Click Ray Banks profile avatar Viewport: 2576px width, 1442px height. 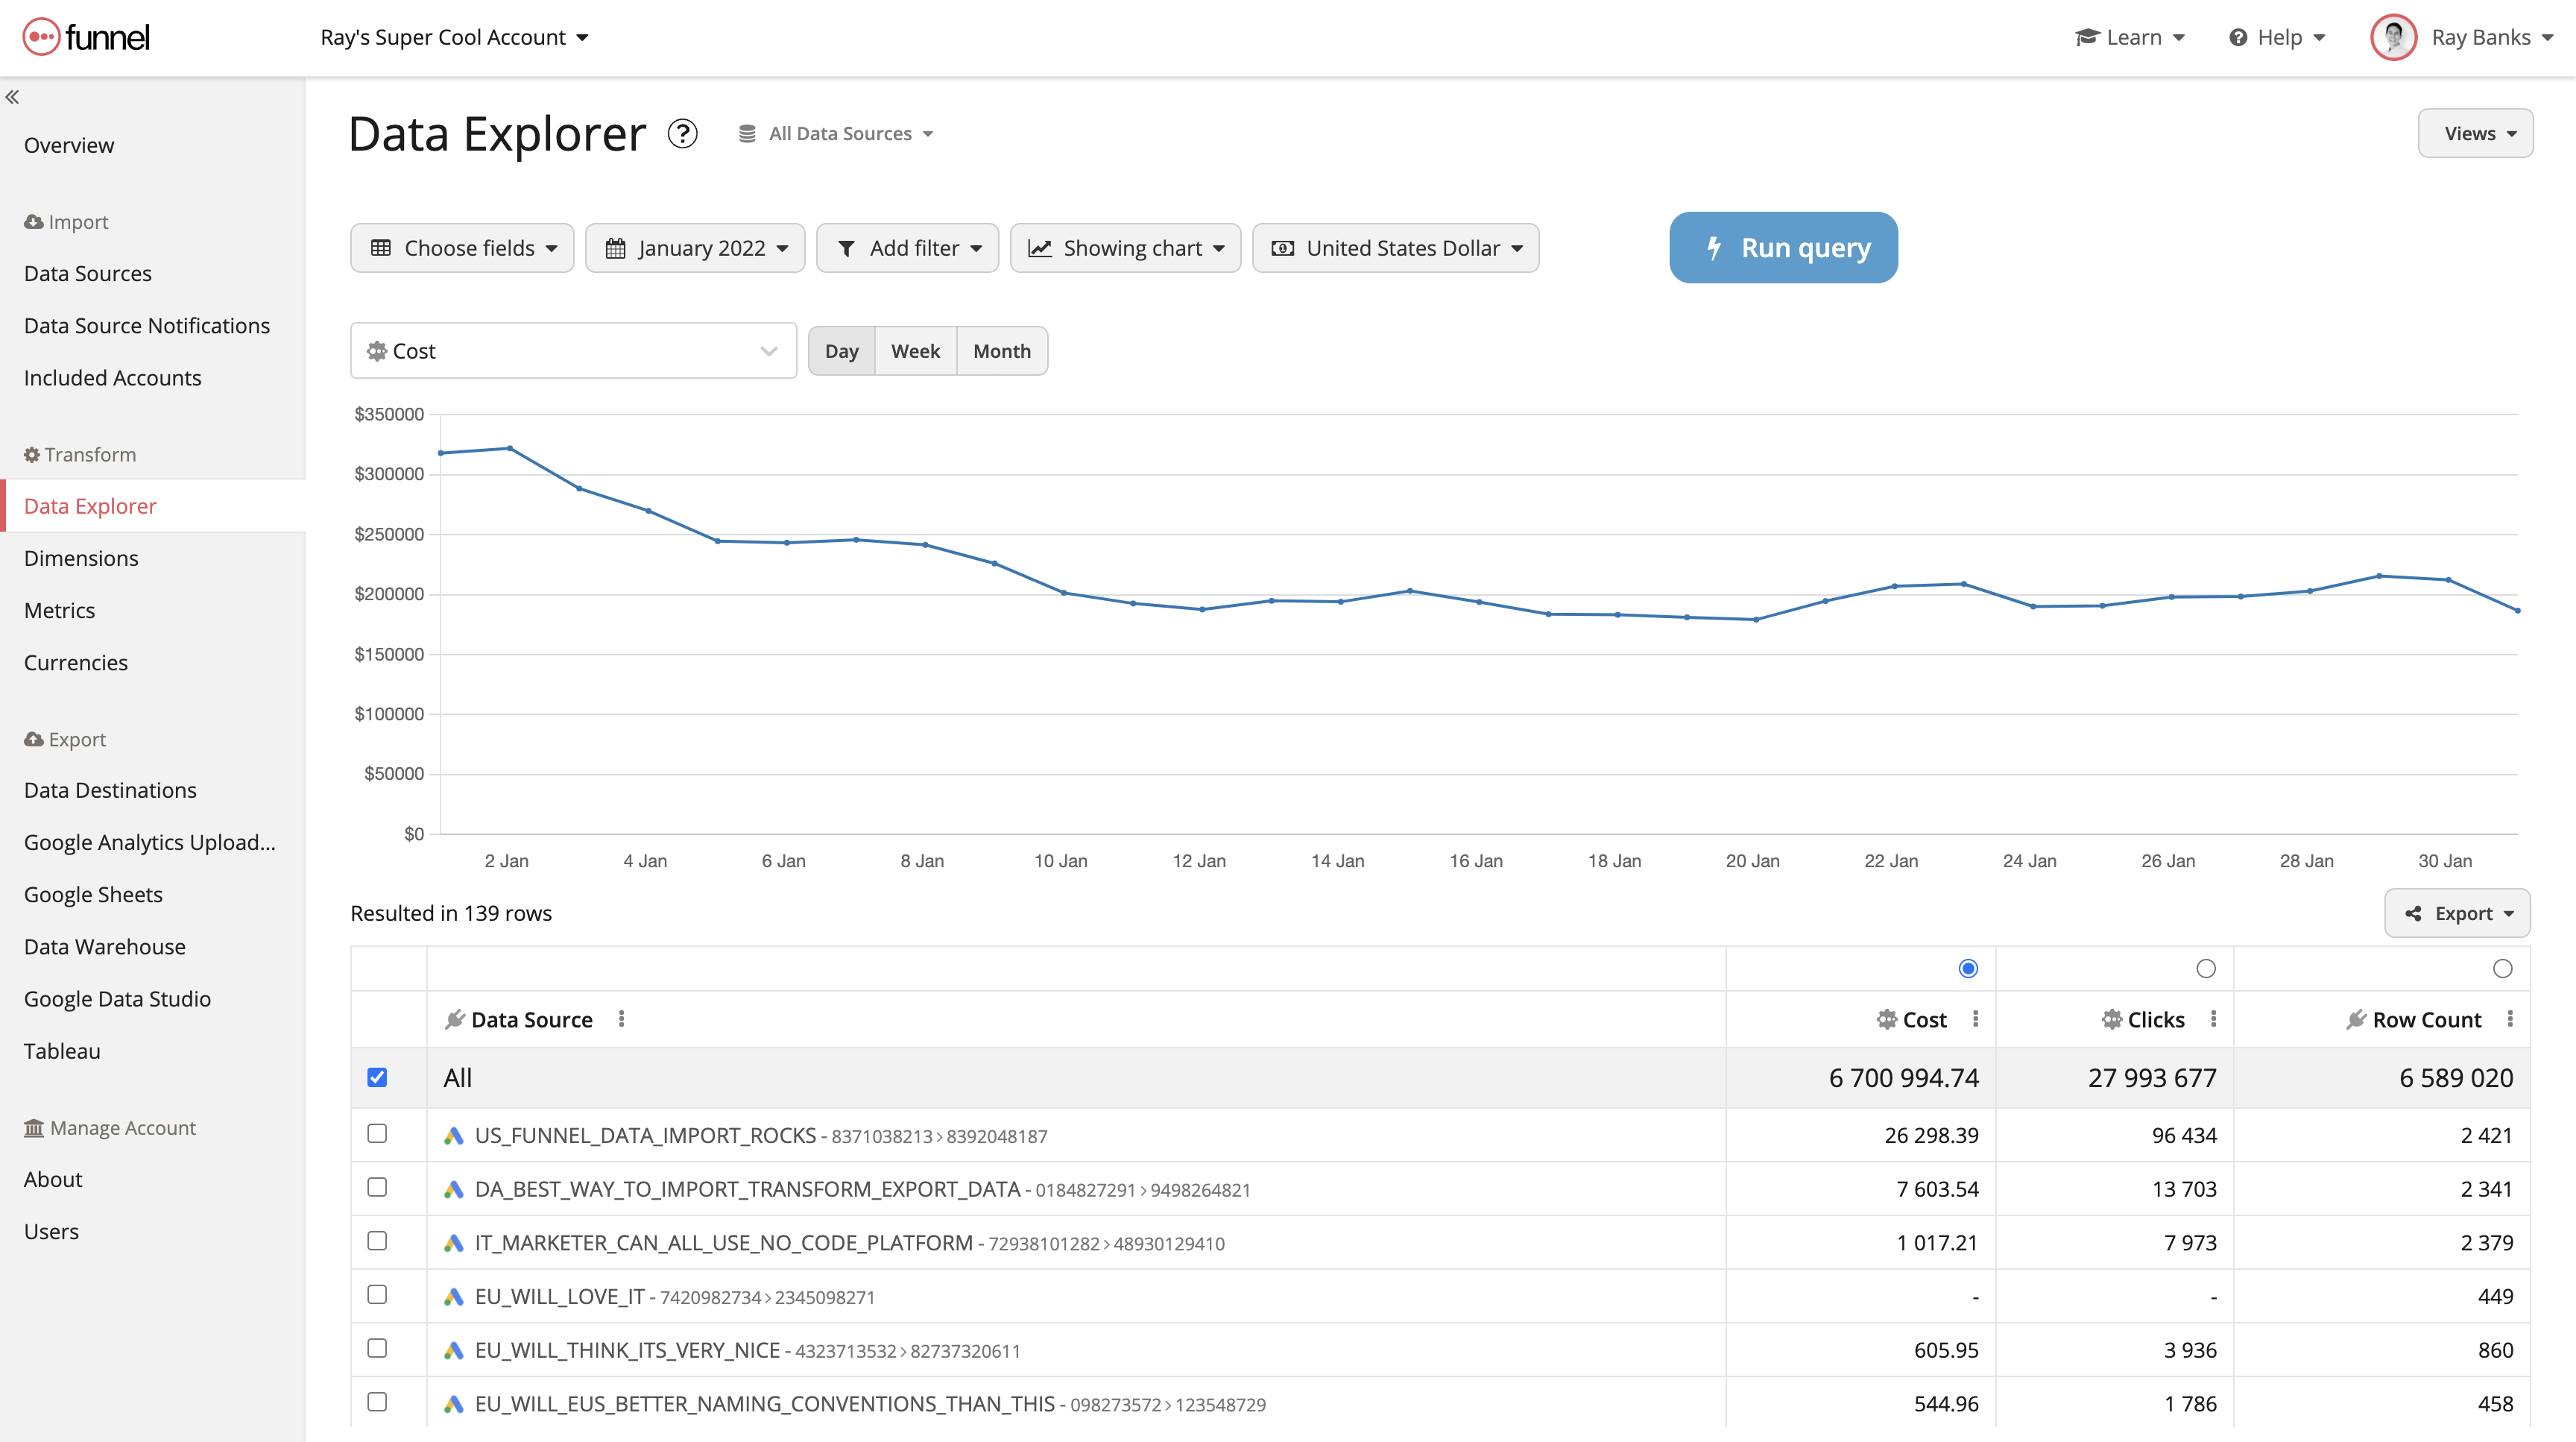pyautogui.click(x=2394, y=37)
